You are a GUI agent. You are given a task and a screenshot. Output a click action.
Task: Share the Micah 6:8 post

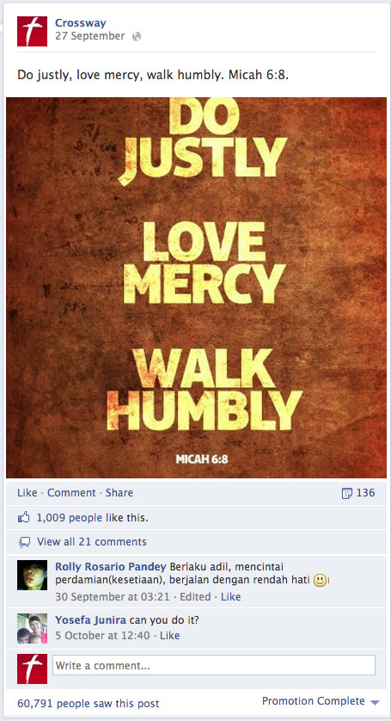(x=119, y=492)
